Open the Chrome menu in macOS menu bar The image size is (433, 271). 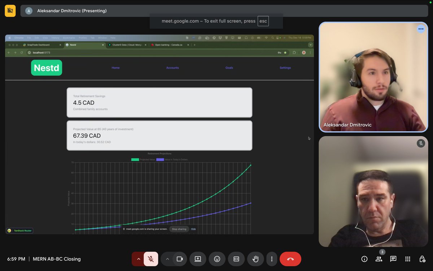(19, 38)
